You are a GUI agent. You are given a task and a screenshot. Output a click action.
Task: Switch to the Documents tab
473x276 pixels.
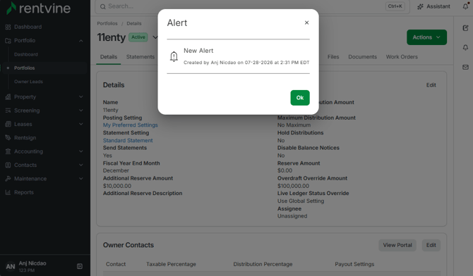(x=362, y=57)
